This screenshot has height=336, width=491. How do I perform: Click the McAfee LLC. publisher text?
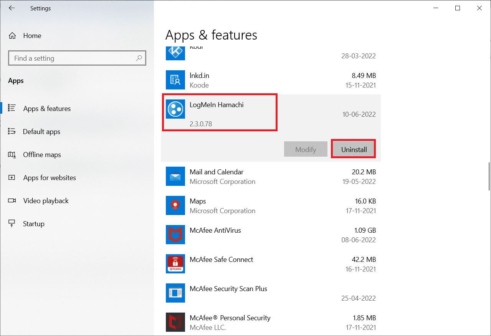coord(208,328)
